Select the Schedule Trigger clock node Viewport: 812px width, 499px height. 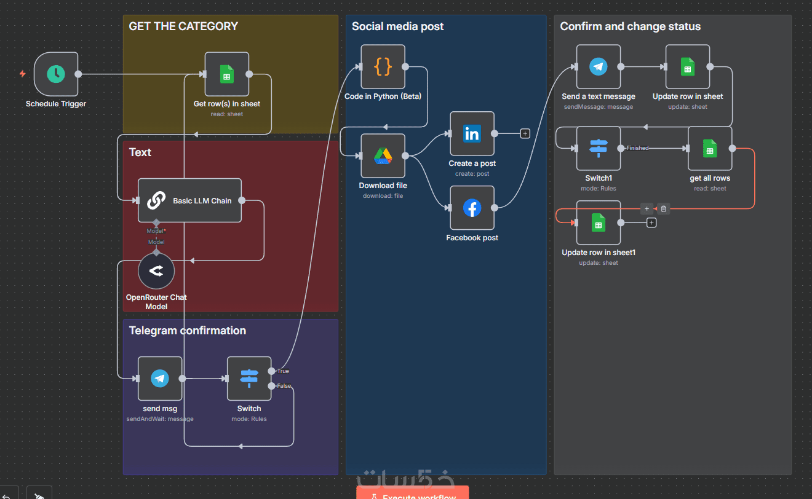click(x=56, y=74)
